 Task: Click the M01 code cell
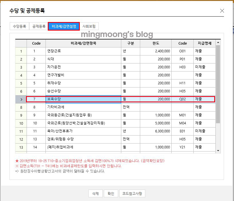pyautogui.click(x=182, y=115)
